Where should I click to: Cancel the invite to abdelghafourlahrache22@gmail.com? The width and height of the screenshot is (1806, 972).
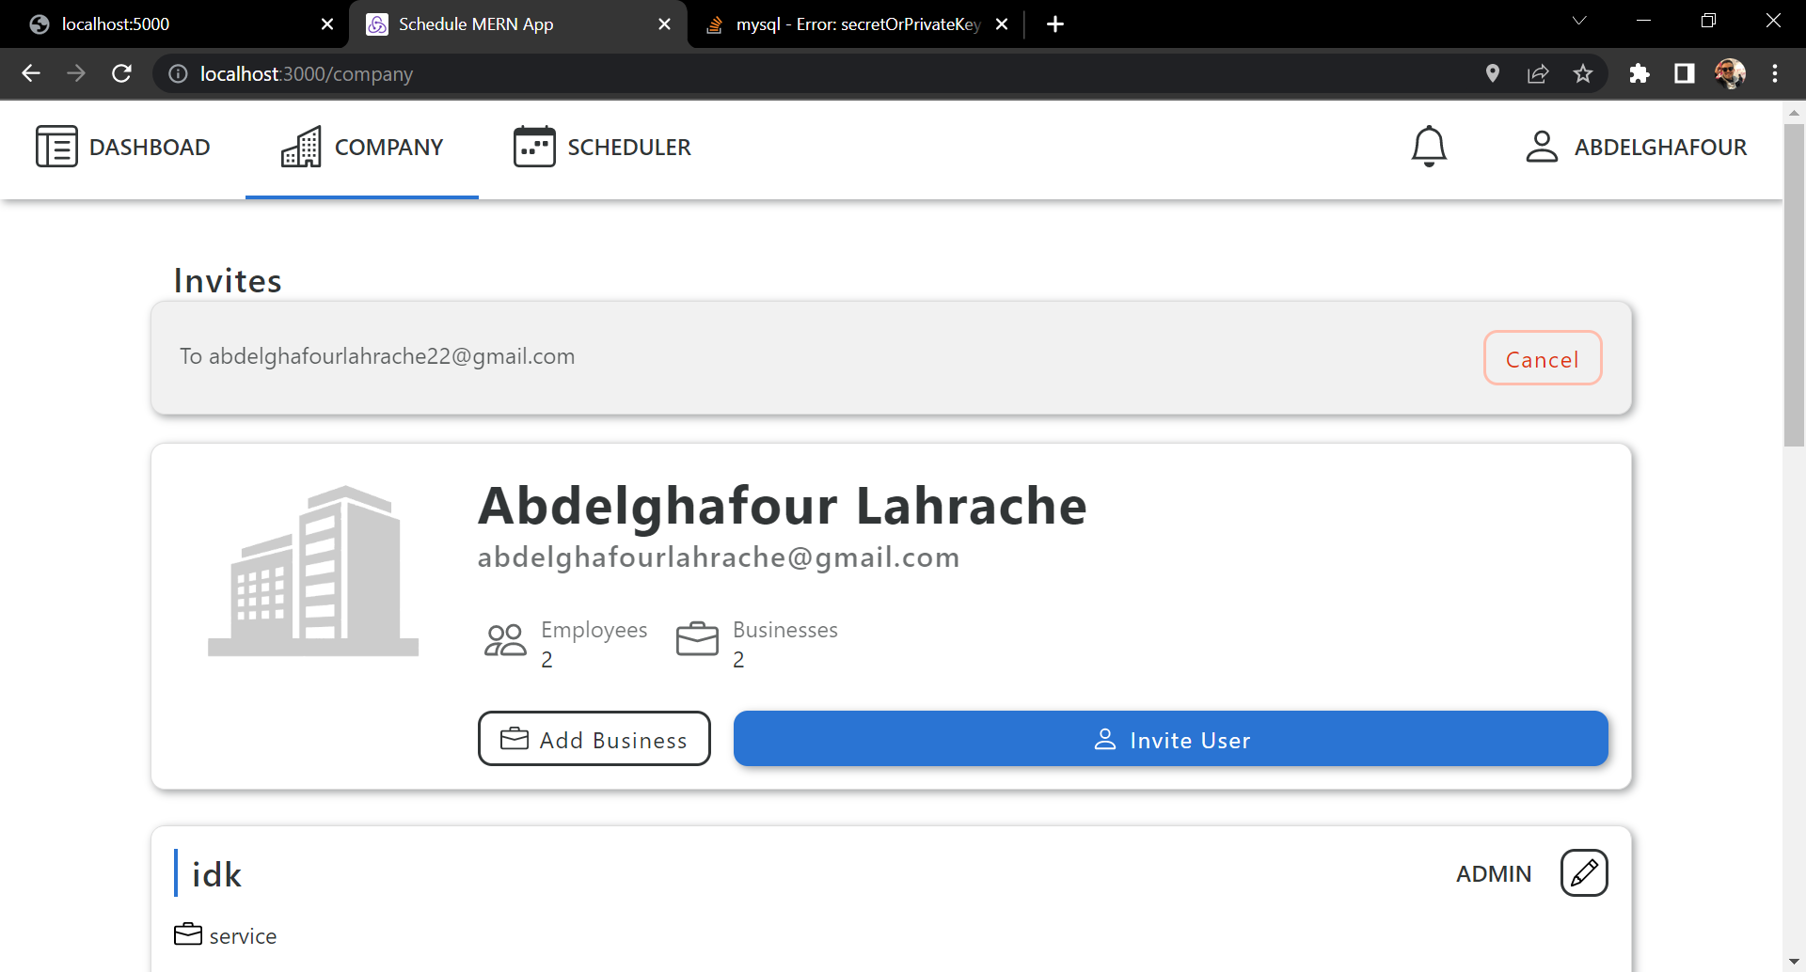pos(1543,358)
